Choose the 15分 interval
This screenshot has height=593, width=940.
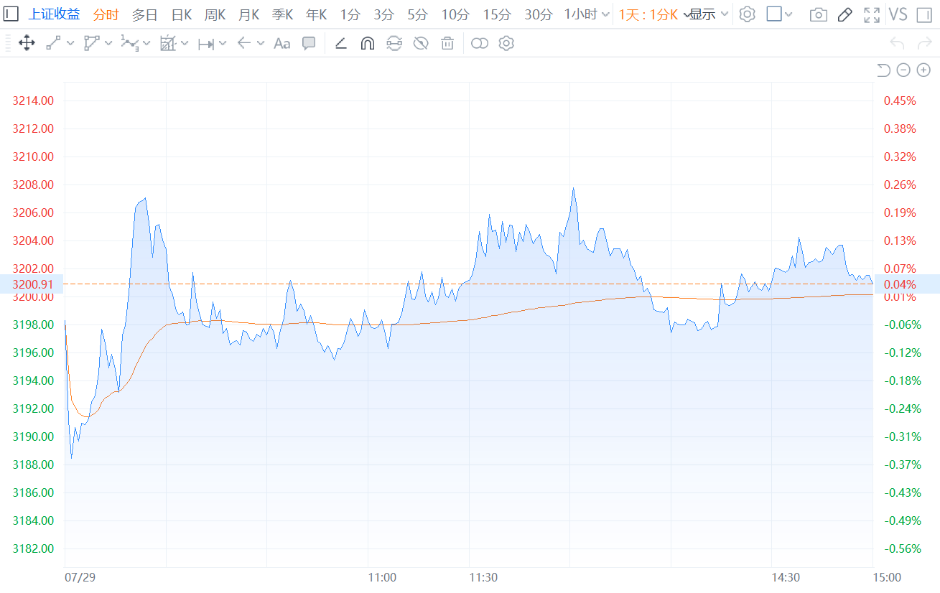[x=496, y=14]
